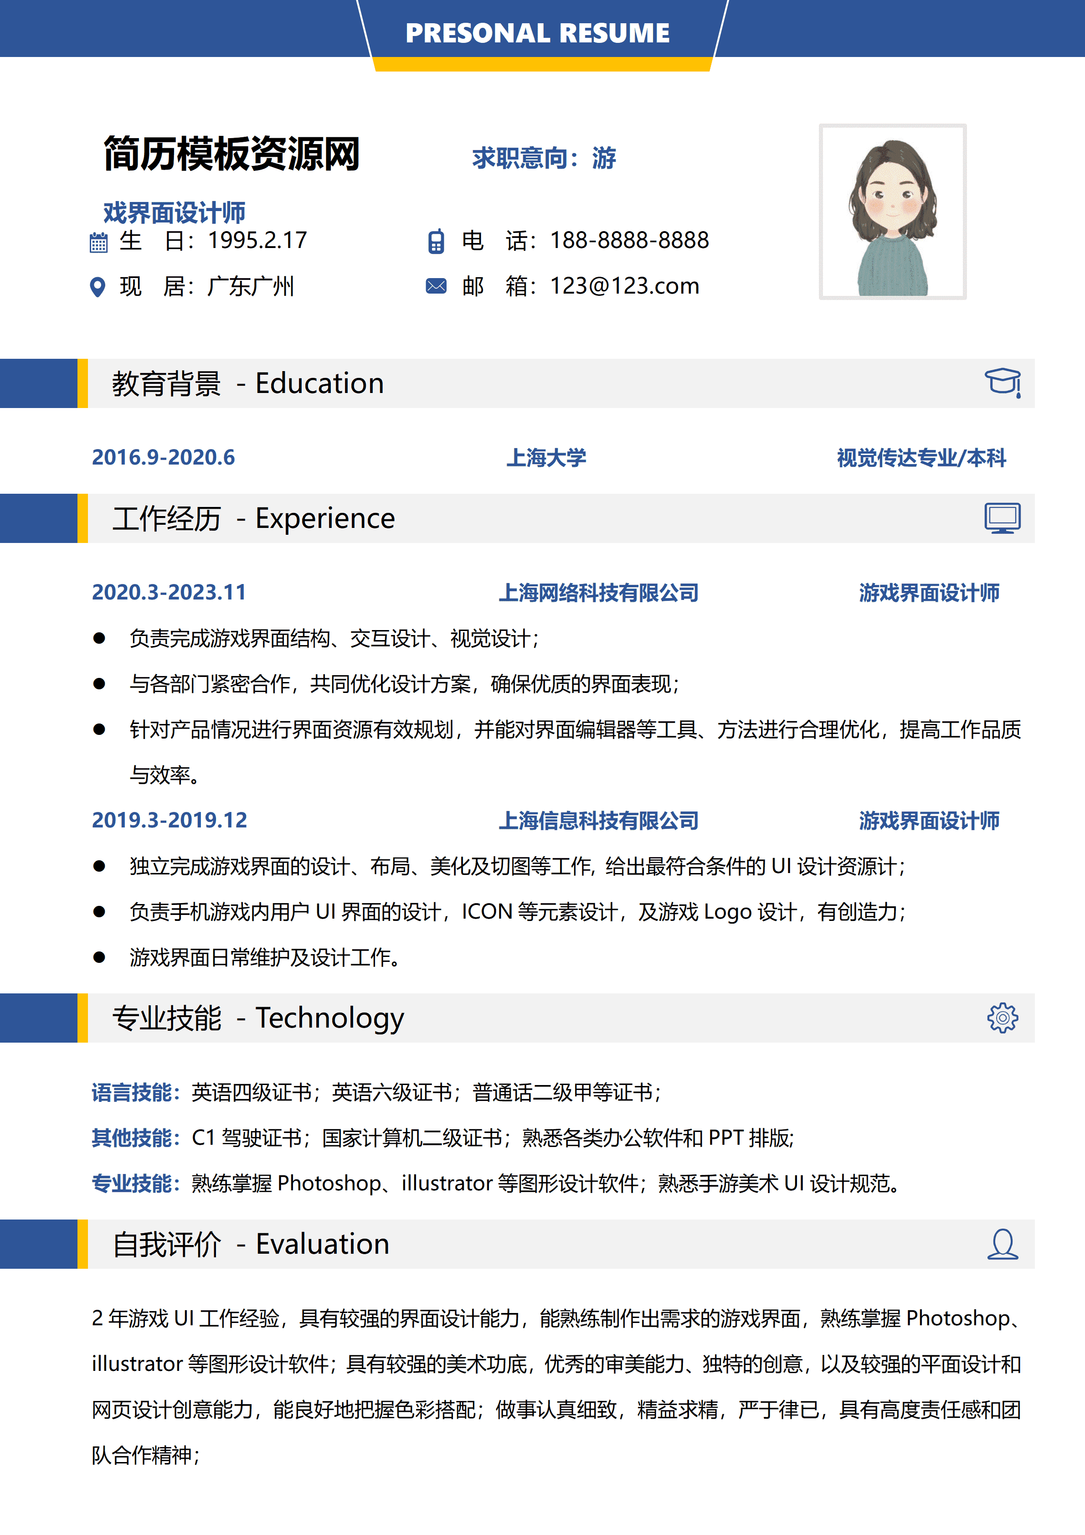Select the graduation cap icon in Education section
This screenshot has width=1085, height=1535.
(x=1002, y=382)
